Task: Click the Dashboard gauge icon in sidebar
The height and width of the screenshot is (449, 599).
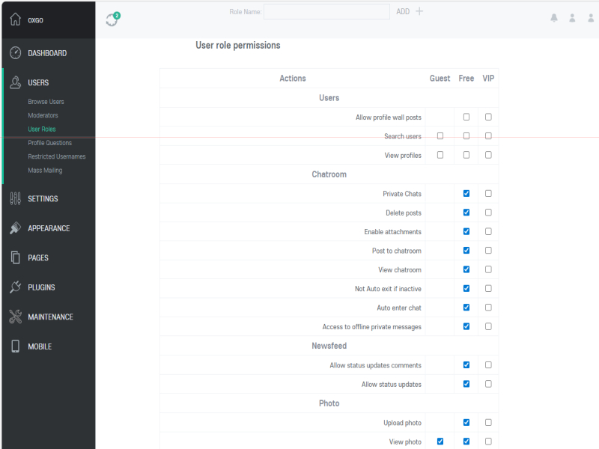Action: 15,53
